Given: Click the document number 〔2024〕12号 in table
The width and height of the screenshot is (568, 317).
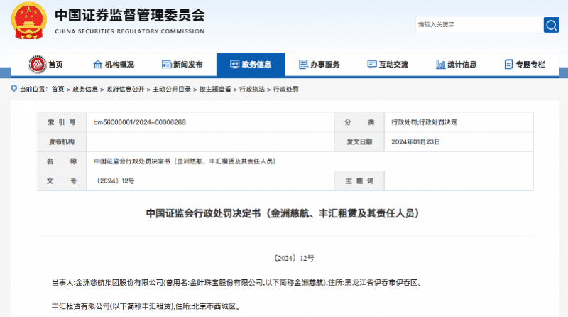Looking at the screenshot, I should coord(114,181).
